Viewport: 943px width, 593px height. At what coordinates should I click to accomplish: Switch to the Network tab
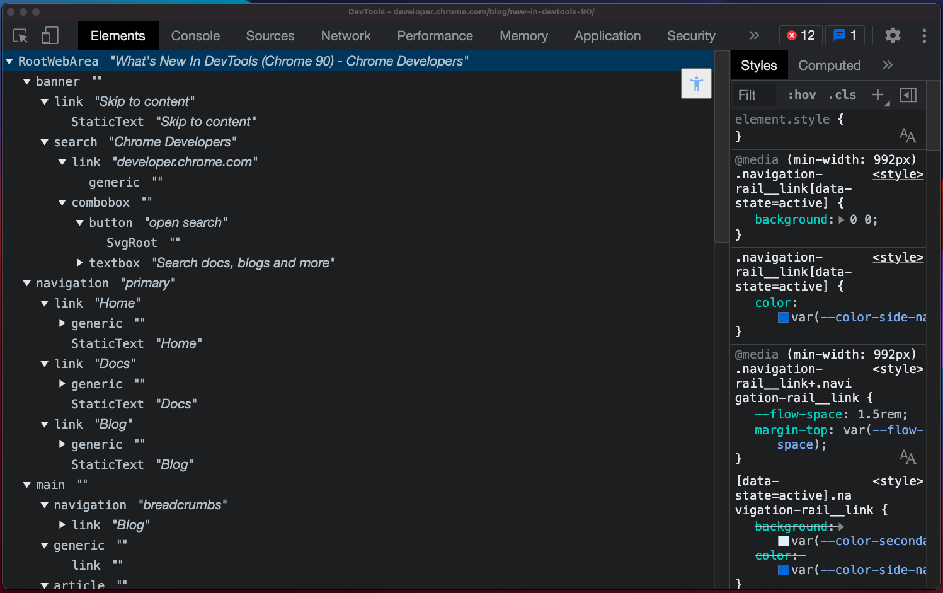point(345,36)
